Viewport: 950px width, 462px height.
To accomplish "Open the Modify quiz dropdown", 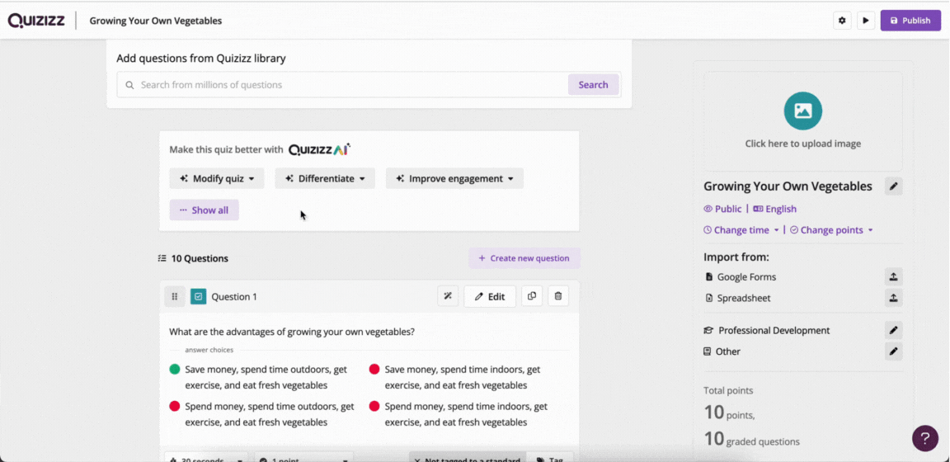I will pyautogui.click(x=217, y=178).
